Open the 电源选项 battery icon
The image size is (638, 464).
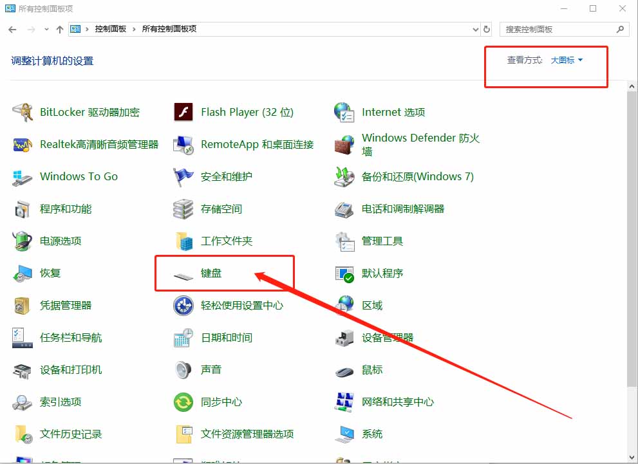23,241
